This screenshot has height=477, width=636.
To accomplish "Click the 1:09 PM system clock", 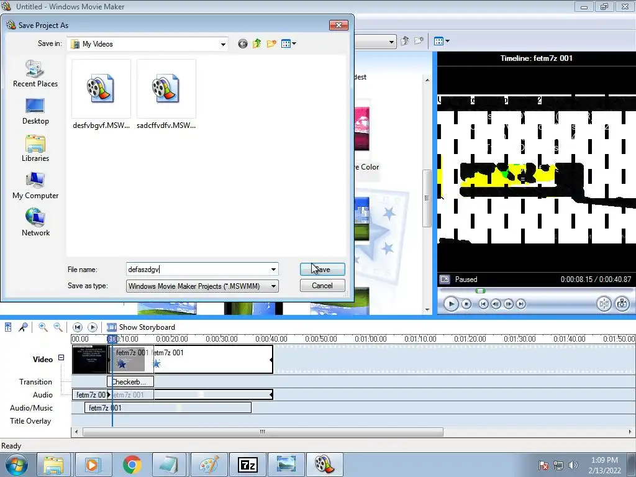I will 604,460.
